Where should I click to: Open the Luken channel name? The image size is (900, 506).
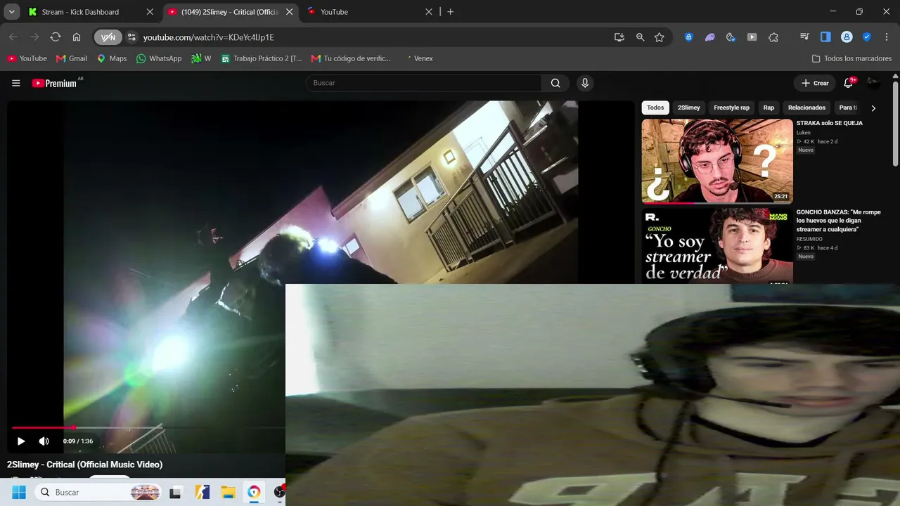coord(804,133)
